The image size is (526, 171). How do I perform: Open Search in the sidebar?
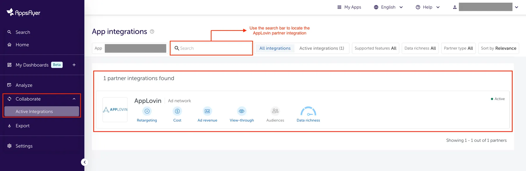point(23,32)
